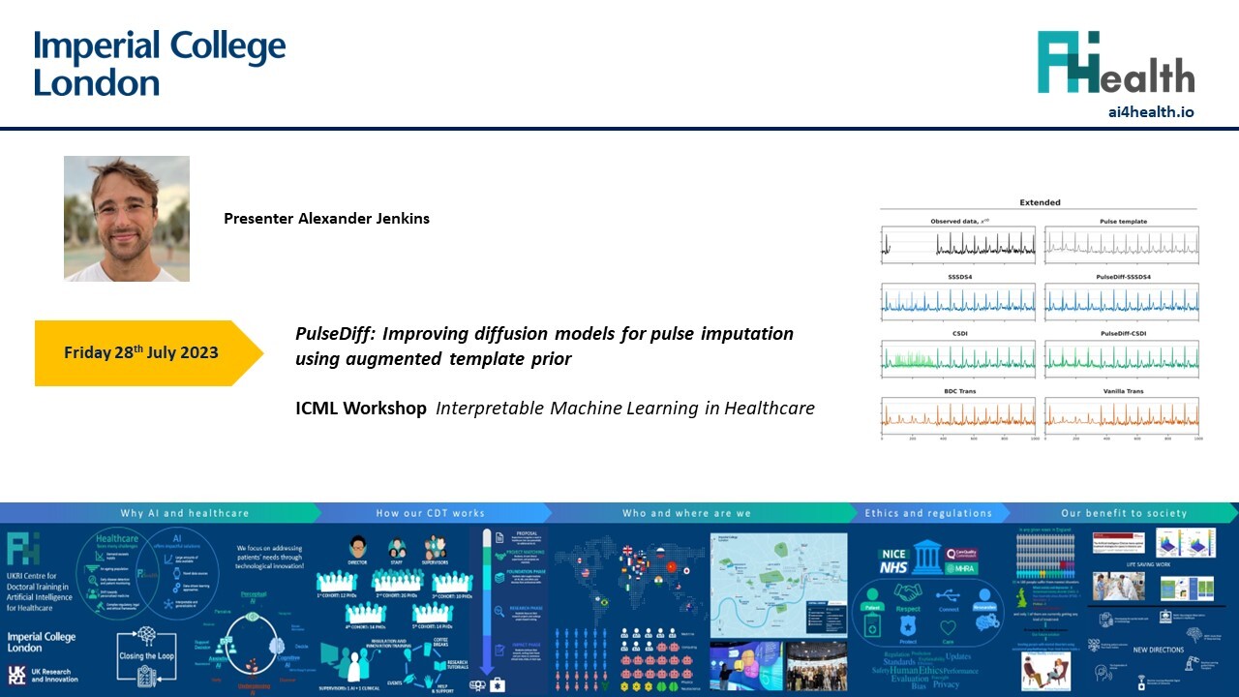Click the UKRI Centre for Doctoral Training text
The height and width of the screenshot is (697, 1239).
click(40, 590)
